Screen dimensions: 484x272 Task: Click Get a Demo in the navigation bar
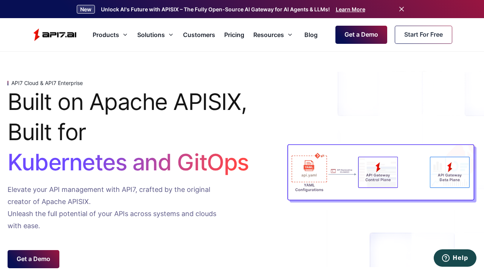pos(361,35)
